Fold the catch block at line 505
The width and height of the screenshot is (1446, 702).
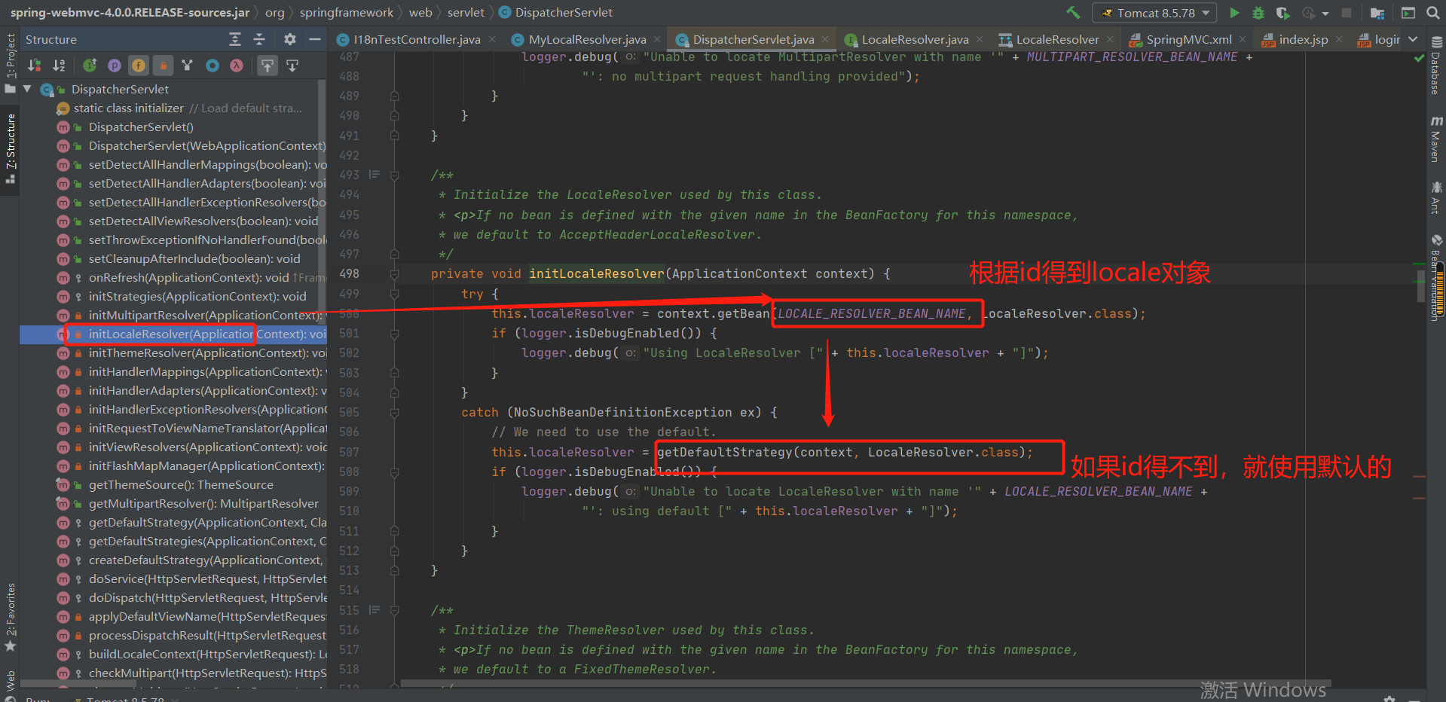click(x=394, y=413)
